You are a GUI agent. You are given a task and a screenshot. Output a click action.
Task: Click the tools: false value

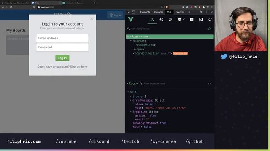[x=148, y=127]
